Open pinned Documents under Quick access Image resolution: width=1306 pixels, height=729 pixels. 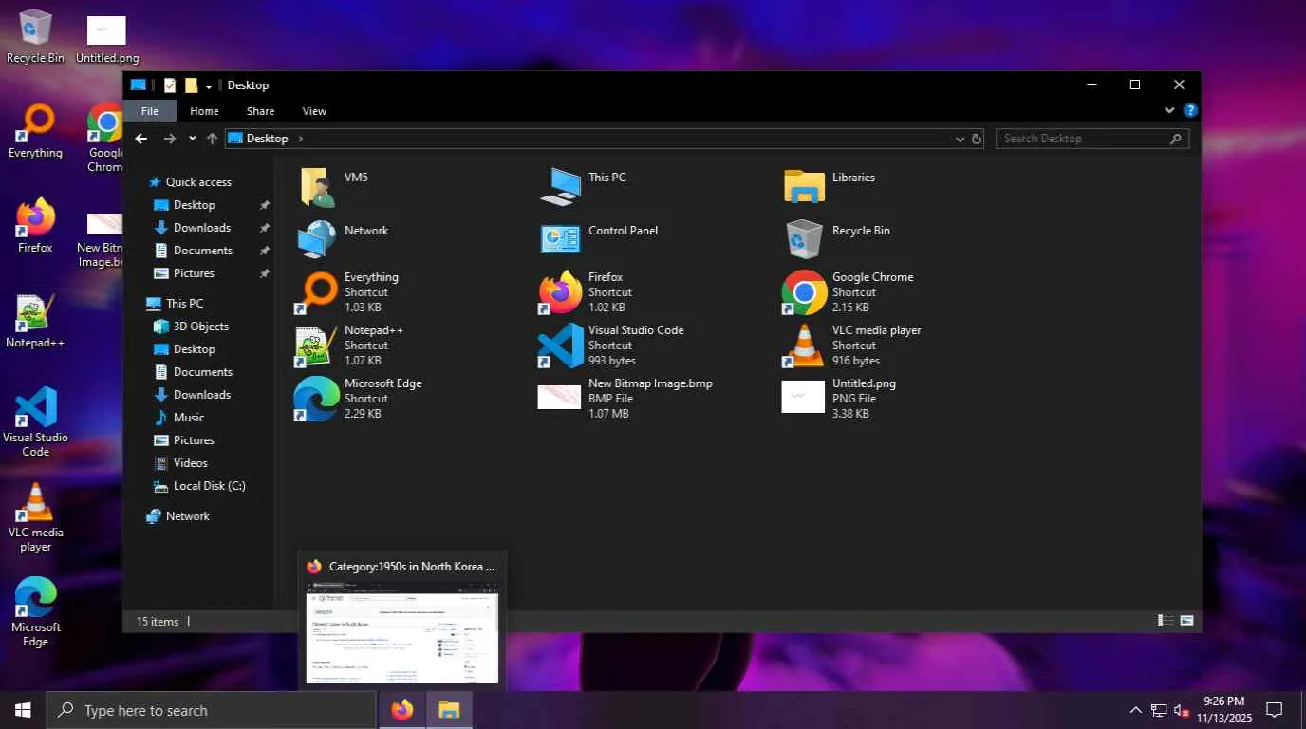202,251
